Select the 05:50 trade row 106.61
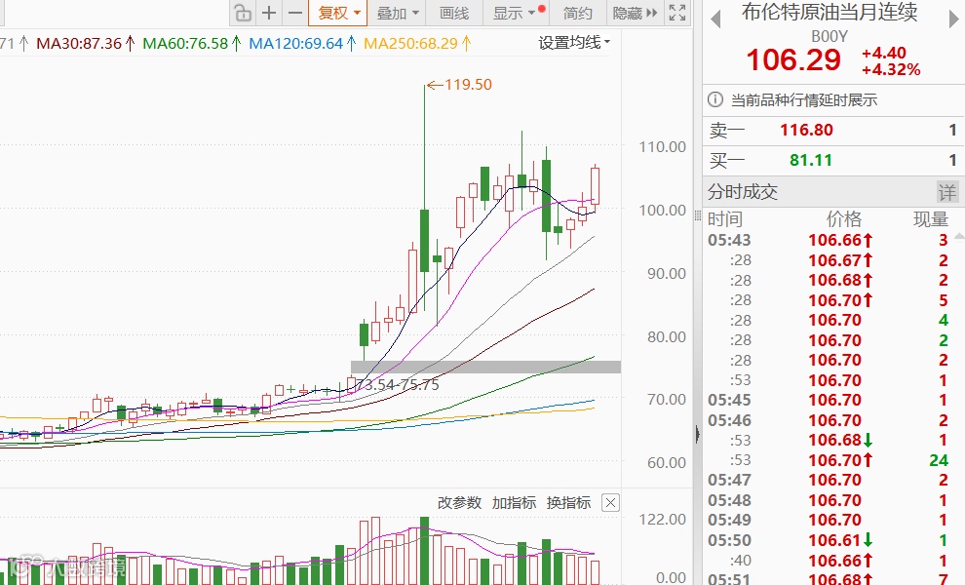965x585 pixels. click(829, 540)
